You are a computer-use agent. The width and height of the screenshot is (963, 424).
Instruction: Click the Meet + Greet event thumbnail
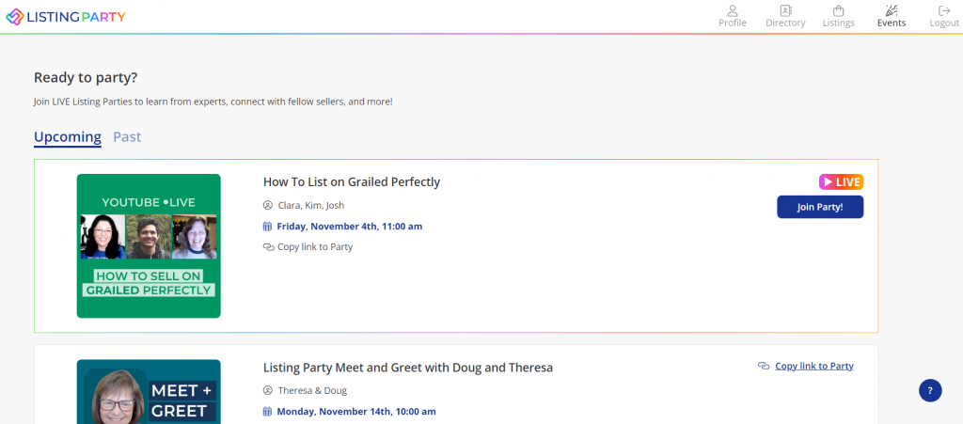click(x=149, y=391)
